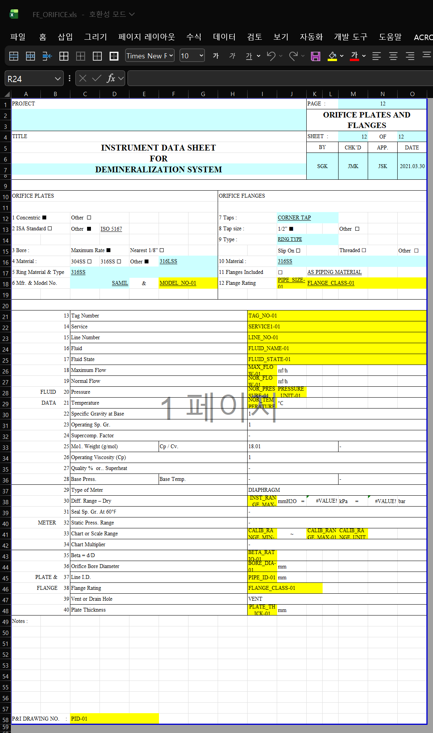The image size is (433, 733).
Task: Apply the inside-cross border icon
Action: (x=97, y=56)
